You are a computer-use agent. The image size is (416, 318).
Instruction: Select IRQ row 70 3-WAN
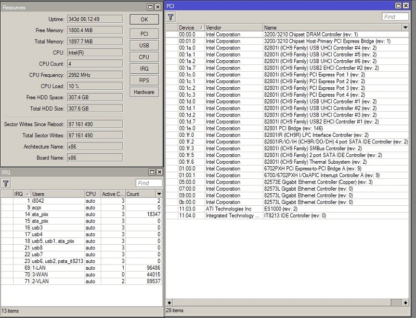82,274
